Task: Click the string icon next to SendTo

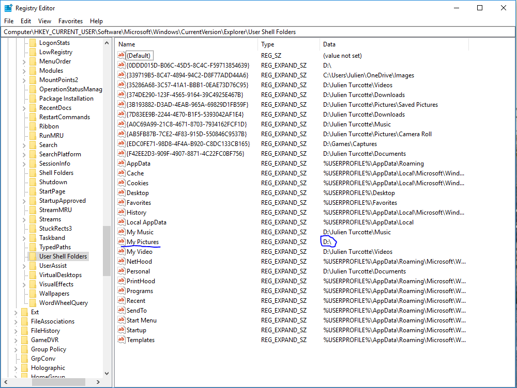Action: (x=121, y=310)
